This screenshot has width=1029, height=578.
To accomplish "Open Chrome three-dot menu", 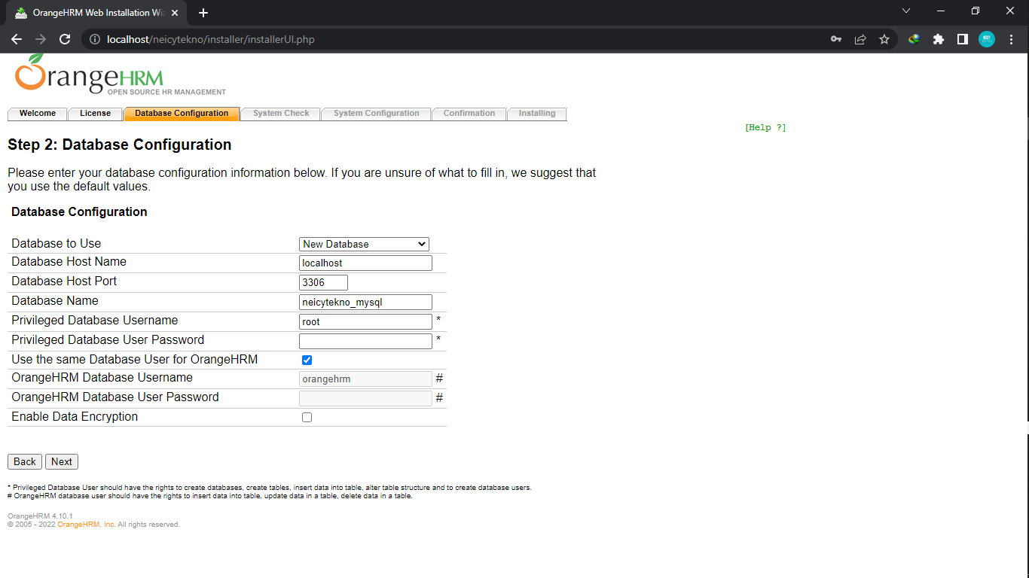I will (x=1011, y=39).
